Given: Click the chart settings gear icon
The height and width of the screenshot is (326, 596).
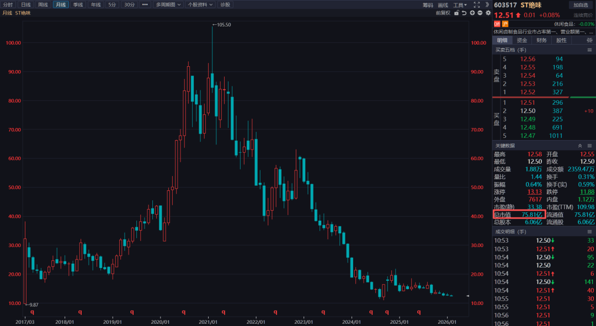Looking at the screenshot, I should pyautogui.click(x=487, y=13).
